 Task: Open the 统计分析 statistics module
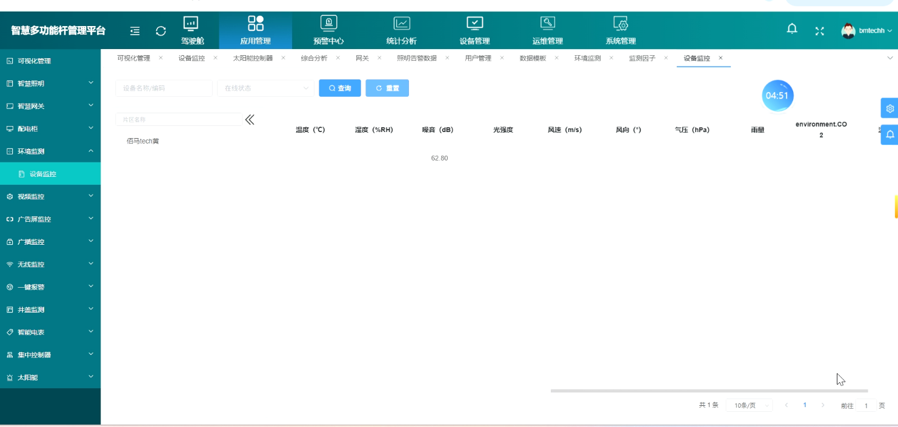(401, 31)
